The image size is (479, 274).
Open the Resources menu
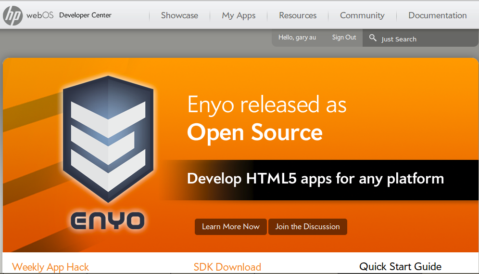click(298, 15)
